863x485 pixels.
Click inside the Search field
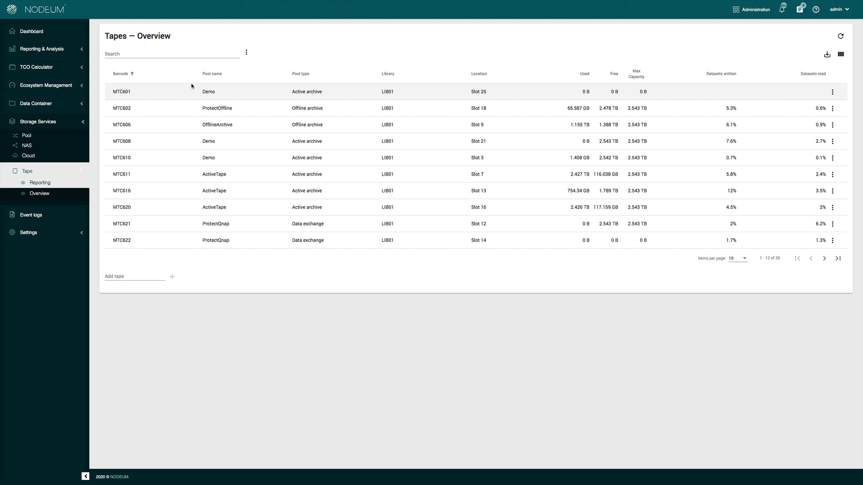click(171, 53)
